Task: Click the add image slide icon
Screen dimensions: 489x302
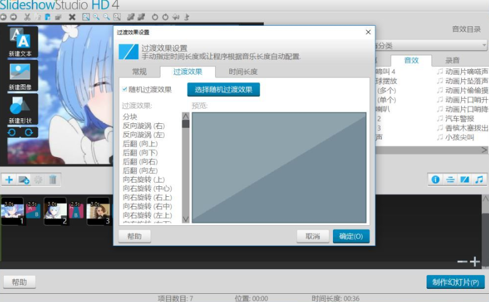Action: pos(24,180)
